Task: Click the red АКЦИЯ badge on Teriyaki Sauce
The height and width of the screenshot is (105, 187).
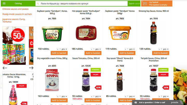Action: tap(163, 75)
